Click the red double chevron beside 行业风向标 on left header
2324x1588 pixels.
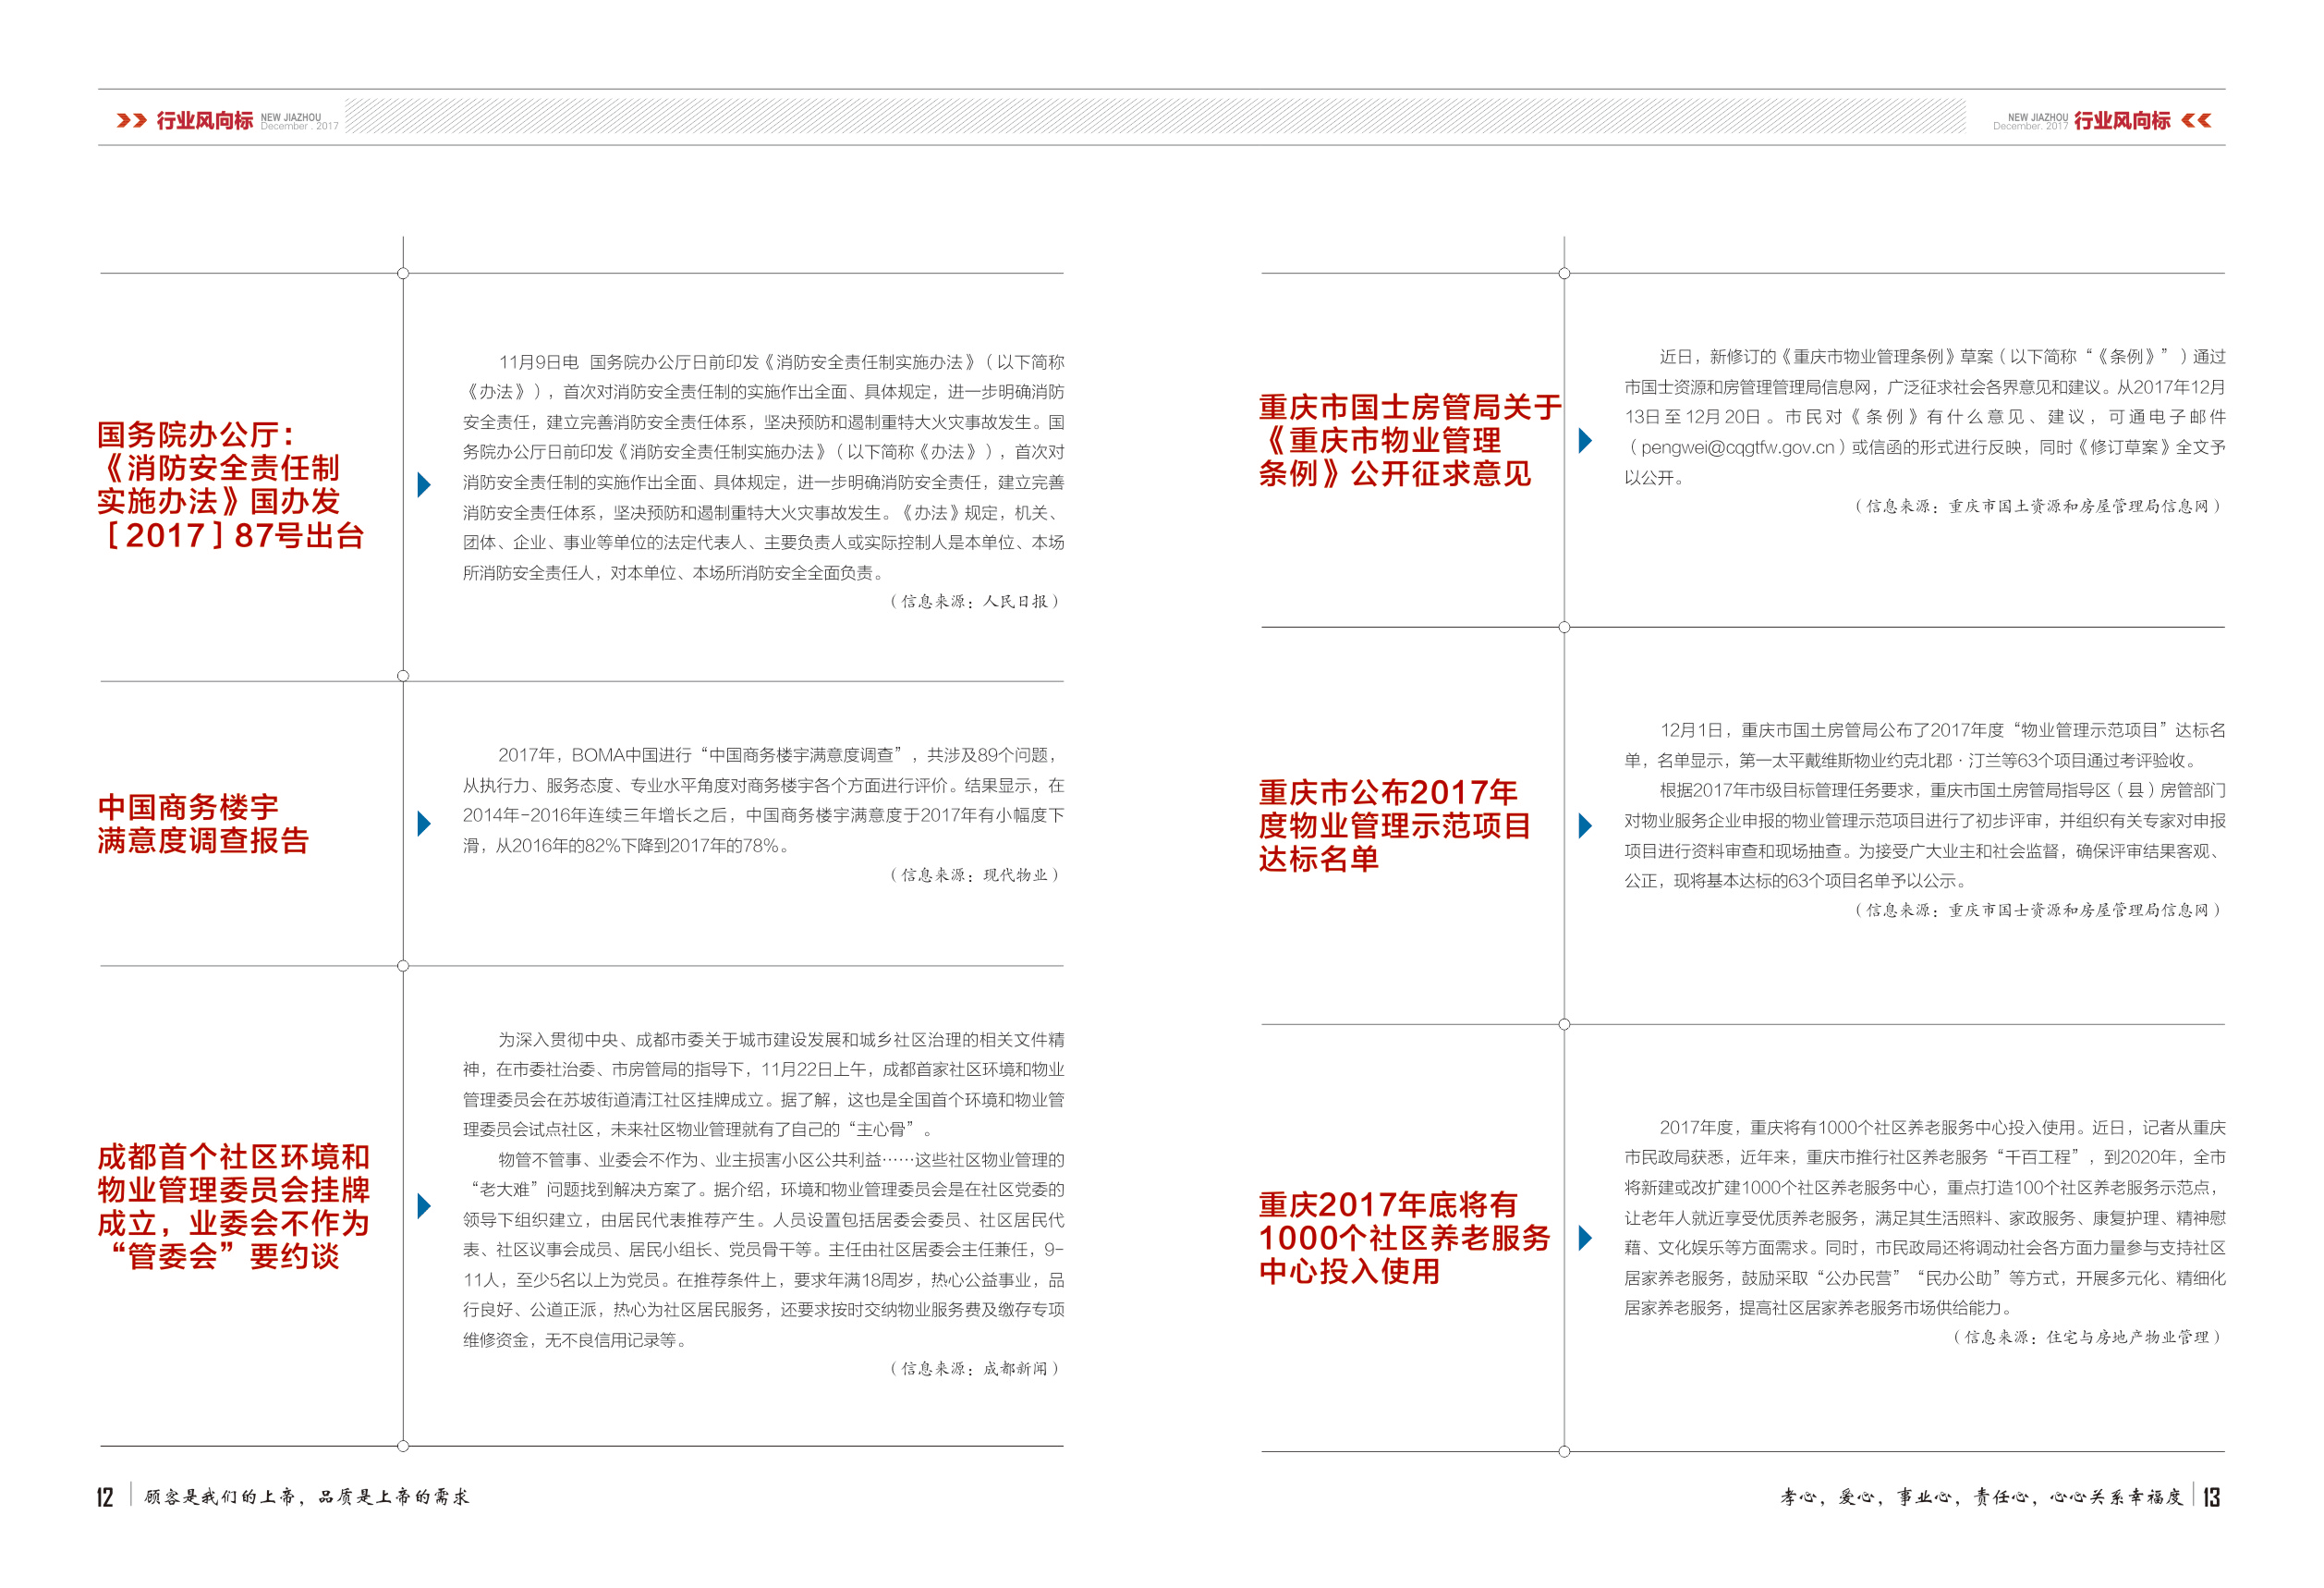[x=132, y=121]
